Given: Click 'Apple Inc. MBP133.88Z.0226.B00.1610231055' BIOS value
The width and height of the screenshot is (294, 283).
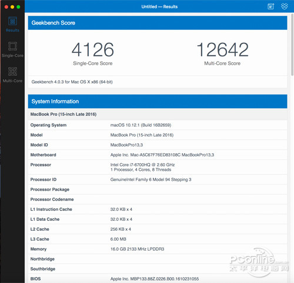Looking at the screenshot, I should coord(155,279).
